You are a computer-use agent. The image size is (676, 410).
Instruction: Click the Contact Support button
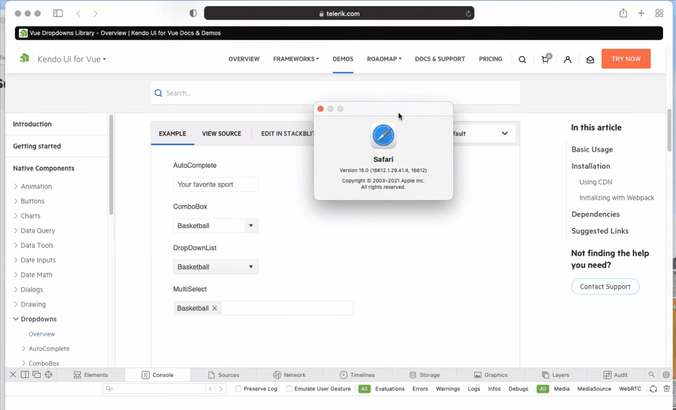tap(605, 287)
